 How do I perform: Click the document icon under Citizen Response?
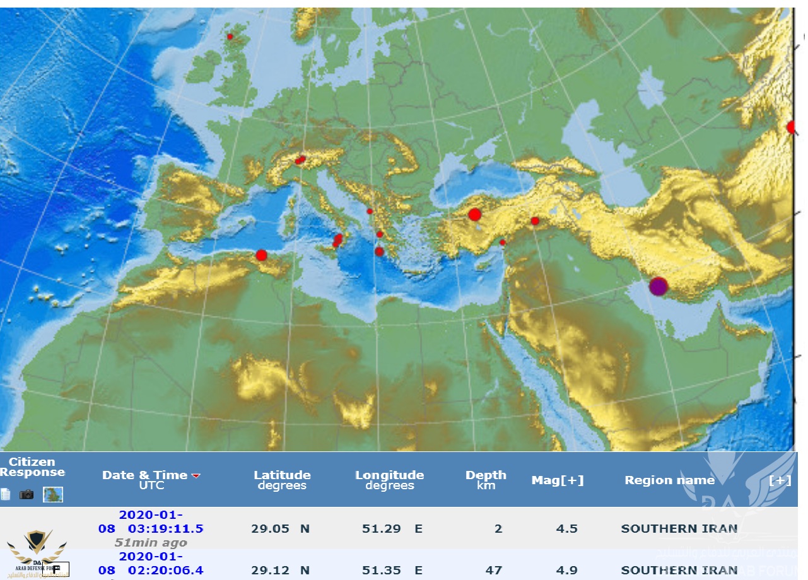(6, 495)
